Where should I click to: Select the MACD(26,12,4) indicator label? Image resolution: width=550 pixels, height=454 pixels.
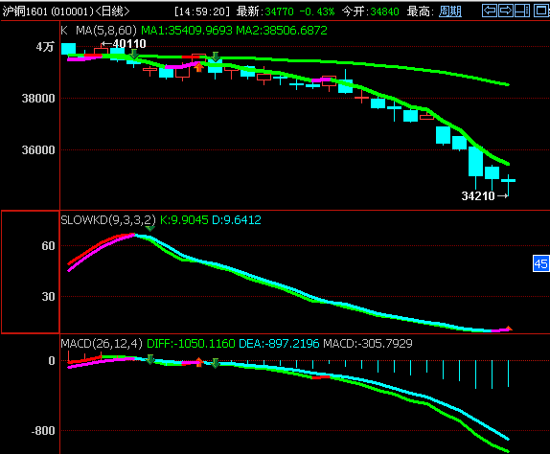[102, 343]
